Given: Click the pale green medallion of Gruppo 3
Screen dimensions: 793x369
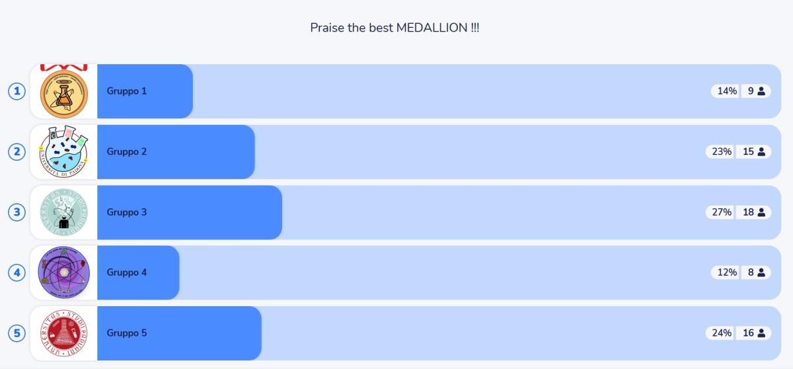Looking at the screenshot, I should click(64, 212).
